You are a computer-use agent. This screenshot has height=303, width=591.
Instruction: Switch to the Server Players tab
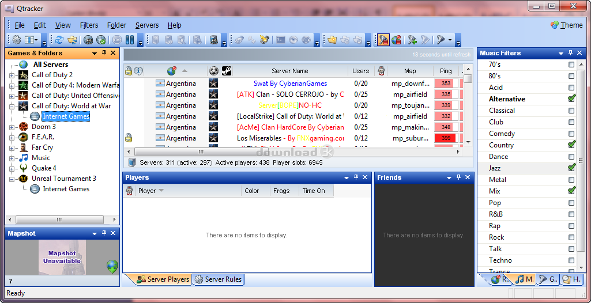coord(162,279)
